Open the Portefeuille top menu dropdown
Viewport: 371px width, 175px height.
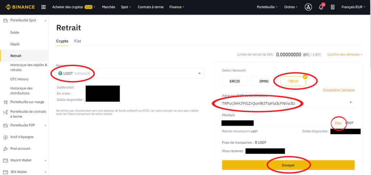pyautogui.click(x=267, y=7)
